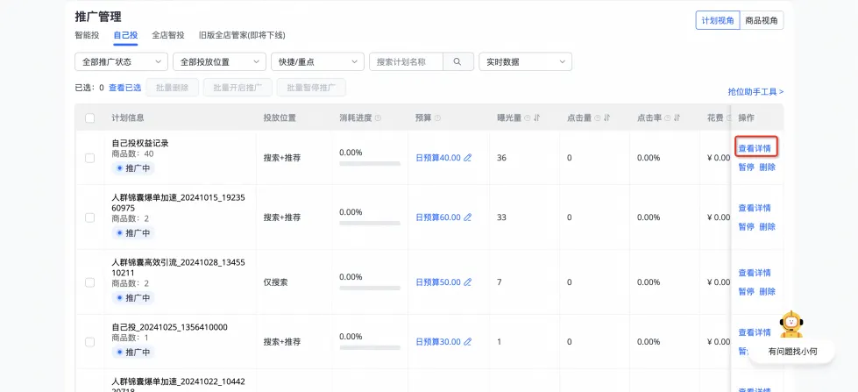Sort by 曝光量 using the sort icon
This screenshot has height=392, width=858.
(x=536, y=118)
